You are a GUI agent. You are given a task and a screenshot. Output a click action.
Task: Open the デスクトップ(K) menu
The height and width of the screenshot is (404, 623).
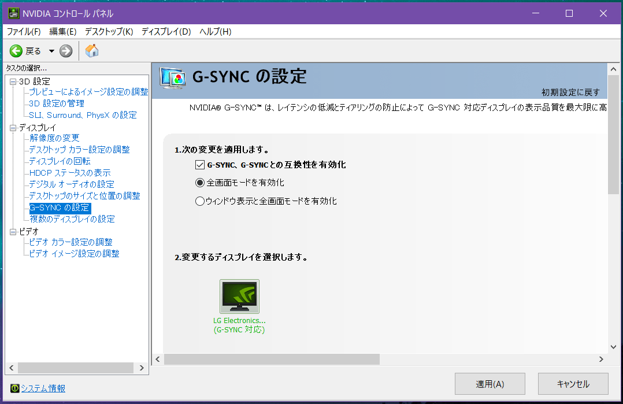(x=109, y=32)
